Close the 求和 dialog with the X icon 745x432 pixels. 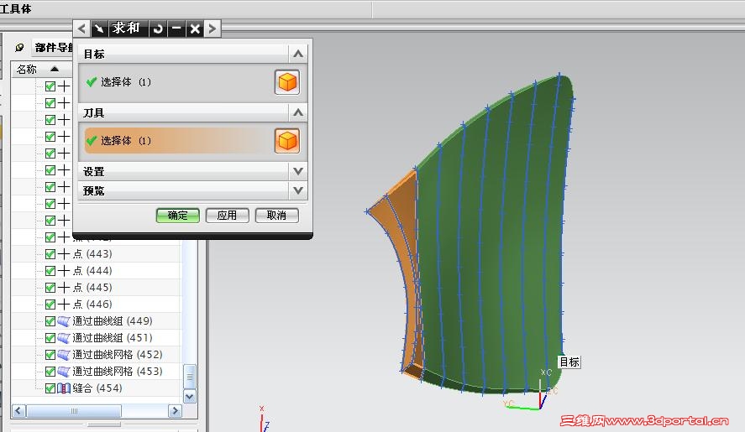point(195,29)
